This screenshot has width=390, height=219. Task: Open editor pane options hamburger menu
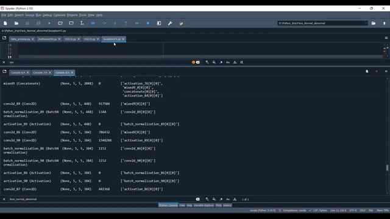(386, 38)
